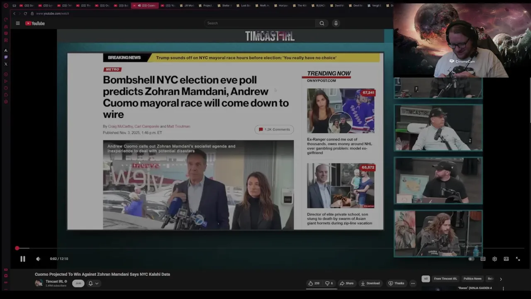Go to YouTube home via logo
531x299 pixels.
[35, 23]
